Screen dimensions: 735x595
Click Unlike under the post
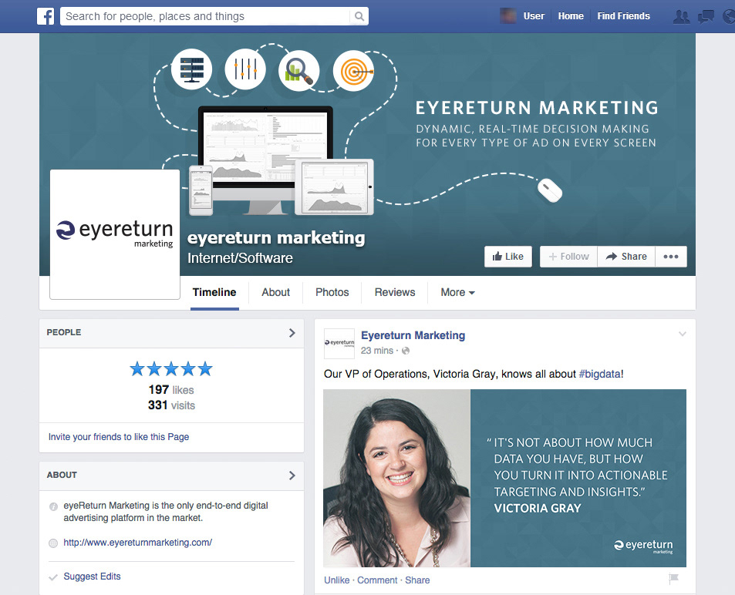[x=336, y=580]
